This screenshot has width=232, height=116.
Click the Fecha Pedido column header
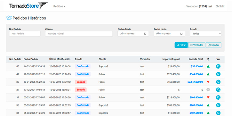(31, 59)
